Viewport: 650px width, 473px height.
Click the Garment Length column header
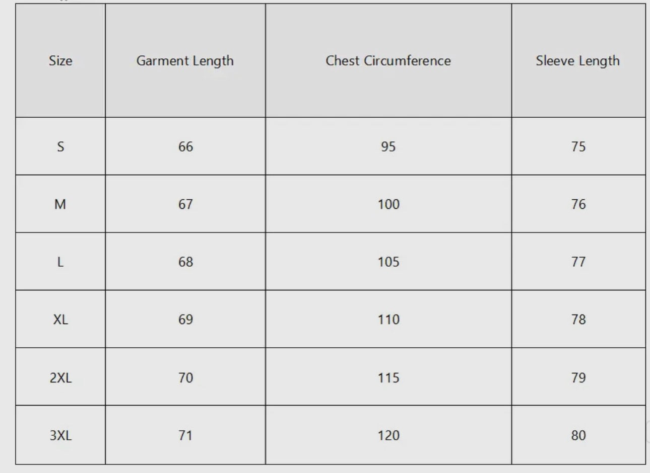[x=185, y=61]
